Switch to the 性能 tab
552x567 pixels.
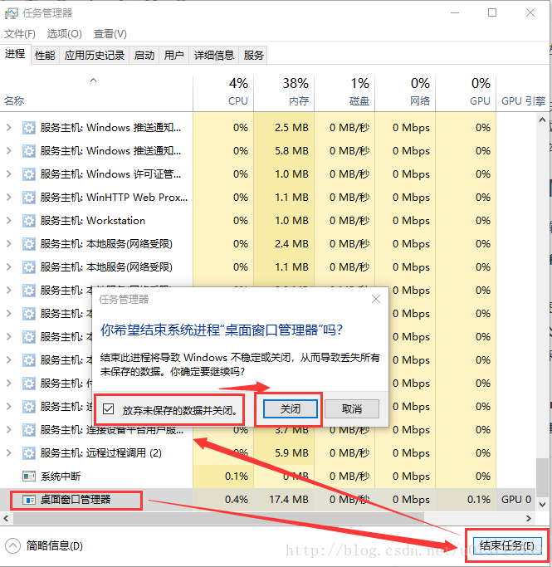click(x=45, y=56)
